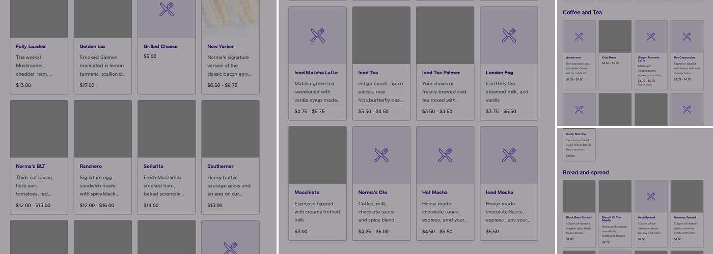Click the Señorita image placeholder
Image resolution: width=713 pixels, height=254 pixels.
(167, 129)
